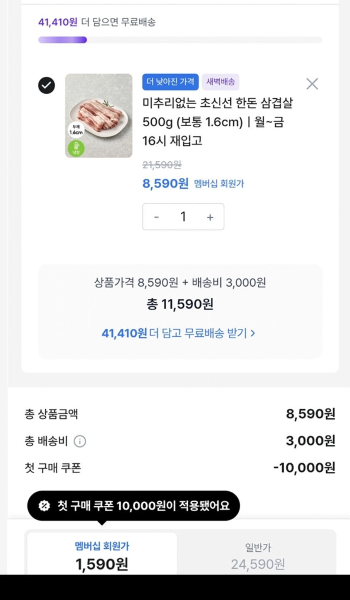Tap the 1.6cm thickness badge on the thumbnail

coord(76,130)
